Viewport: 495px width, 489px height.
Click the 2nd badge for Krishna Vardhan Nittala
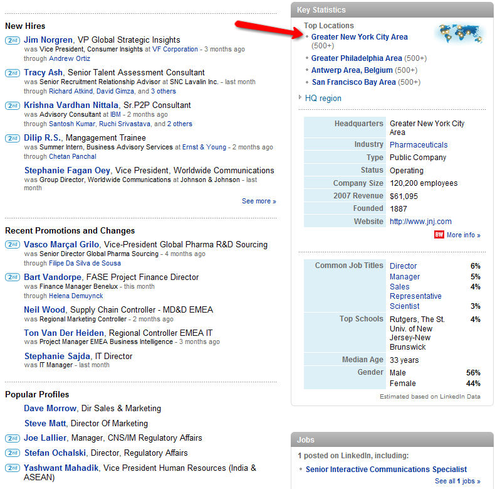tap(13, 105)
